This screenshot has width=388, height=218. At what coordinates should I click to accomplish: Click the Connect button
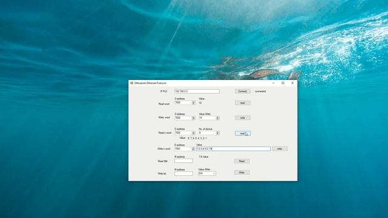tap(242, 91)
